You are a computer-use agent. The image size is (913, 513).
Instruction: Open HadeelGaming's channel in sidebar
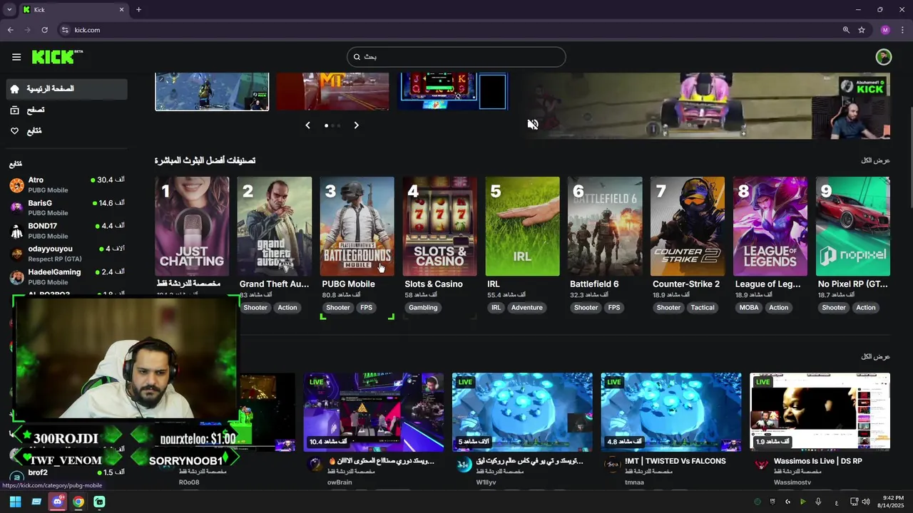coord(67,276)
